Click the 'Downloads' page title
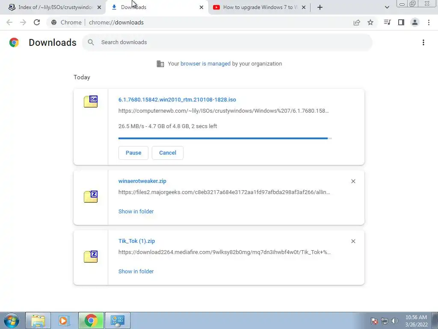The image size is (438, 329). tap(53, 42)
